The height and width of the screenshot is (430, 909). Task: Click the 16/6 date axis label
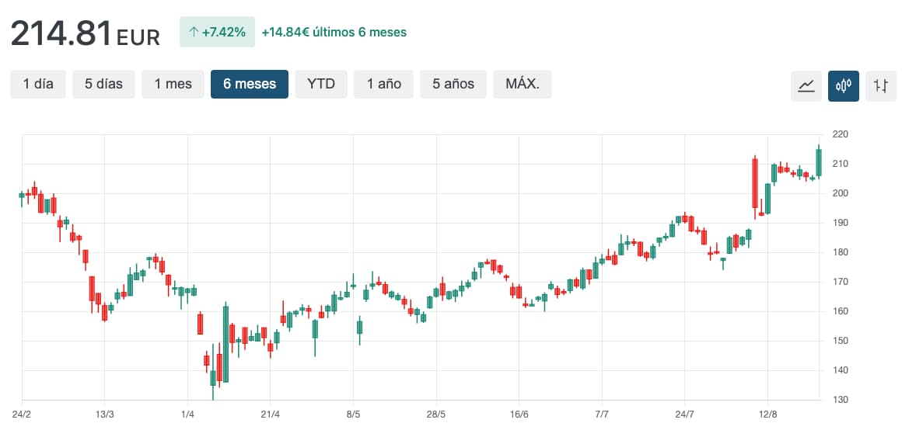pyautogui.click(x=519, y=414)
